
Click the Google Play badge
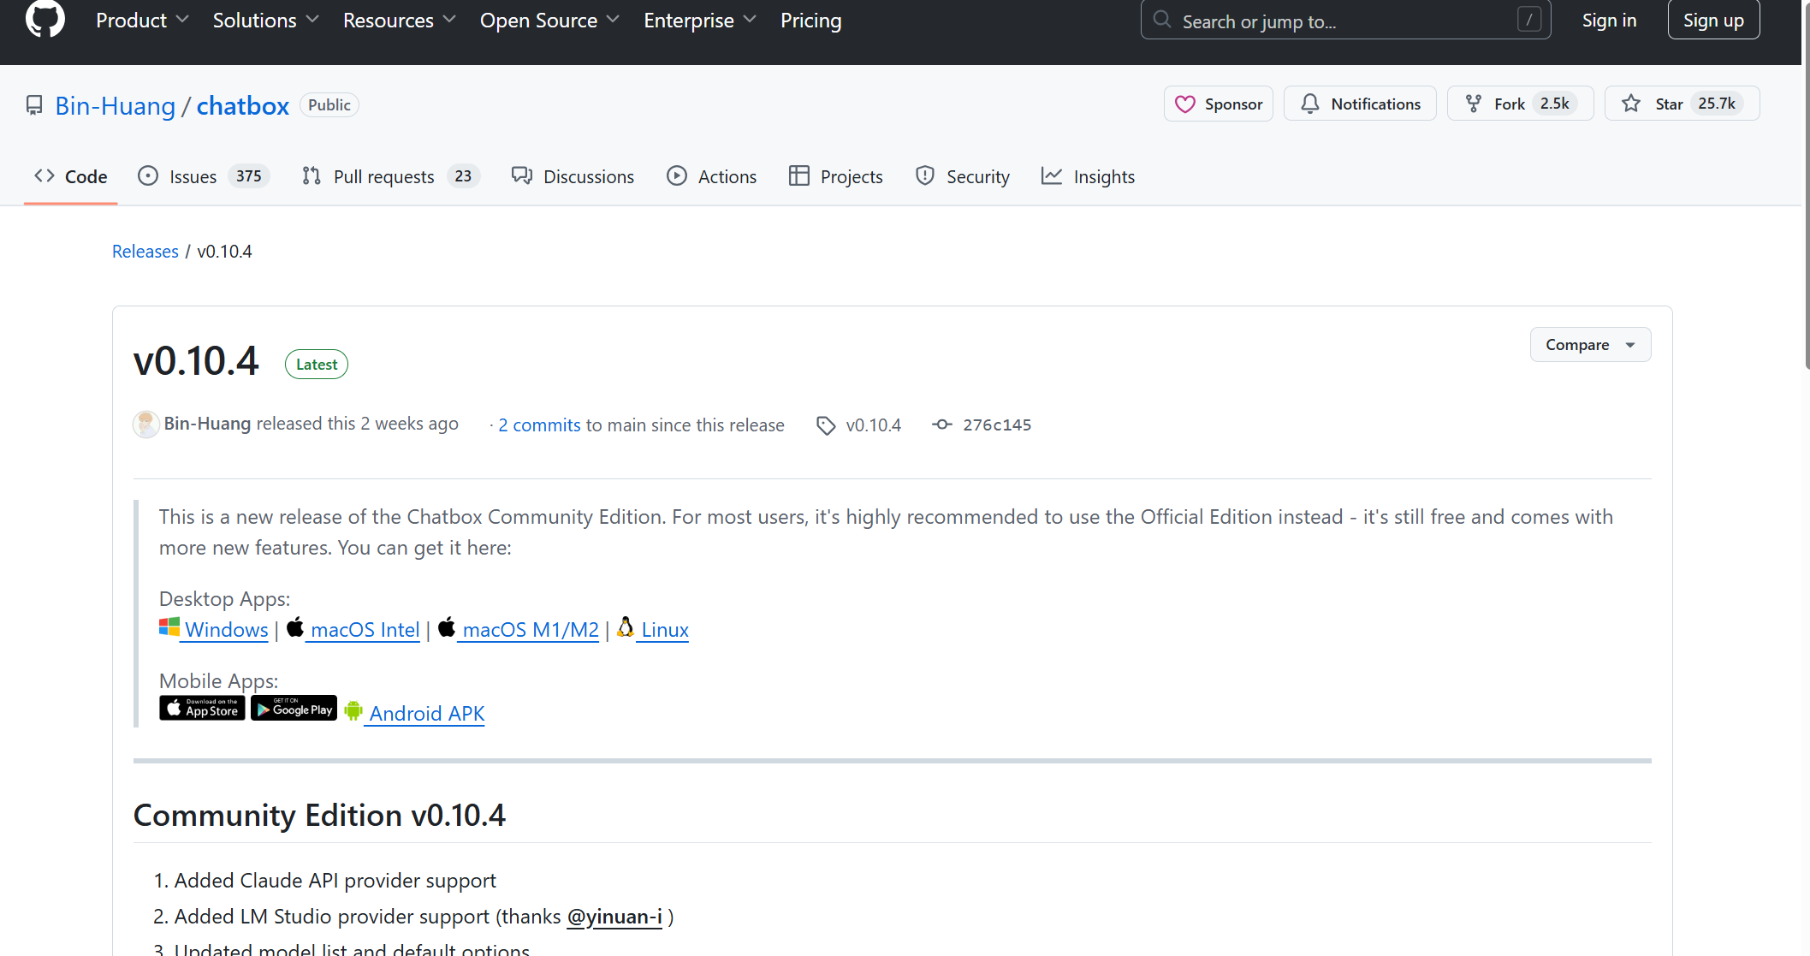click(x=294, y=708)
